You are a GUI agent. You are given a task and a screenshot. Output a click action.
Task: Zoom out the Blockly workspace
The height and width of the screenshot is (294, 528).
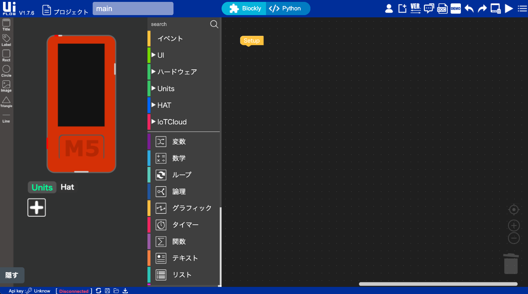(x=514, y=238)
